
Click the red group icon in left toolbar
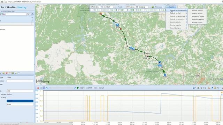coord(3,14)
